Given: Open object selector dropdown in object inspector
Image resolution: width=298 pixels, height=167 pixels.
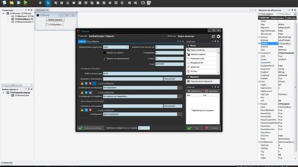Looking at the screenshot, I should click(295, 14).
